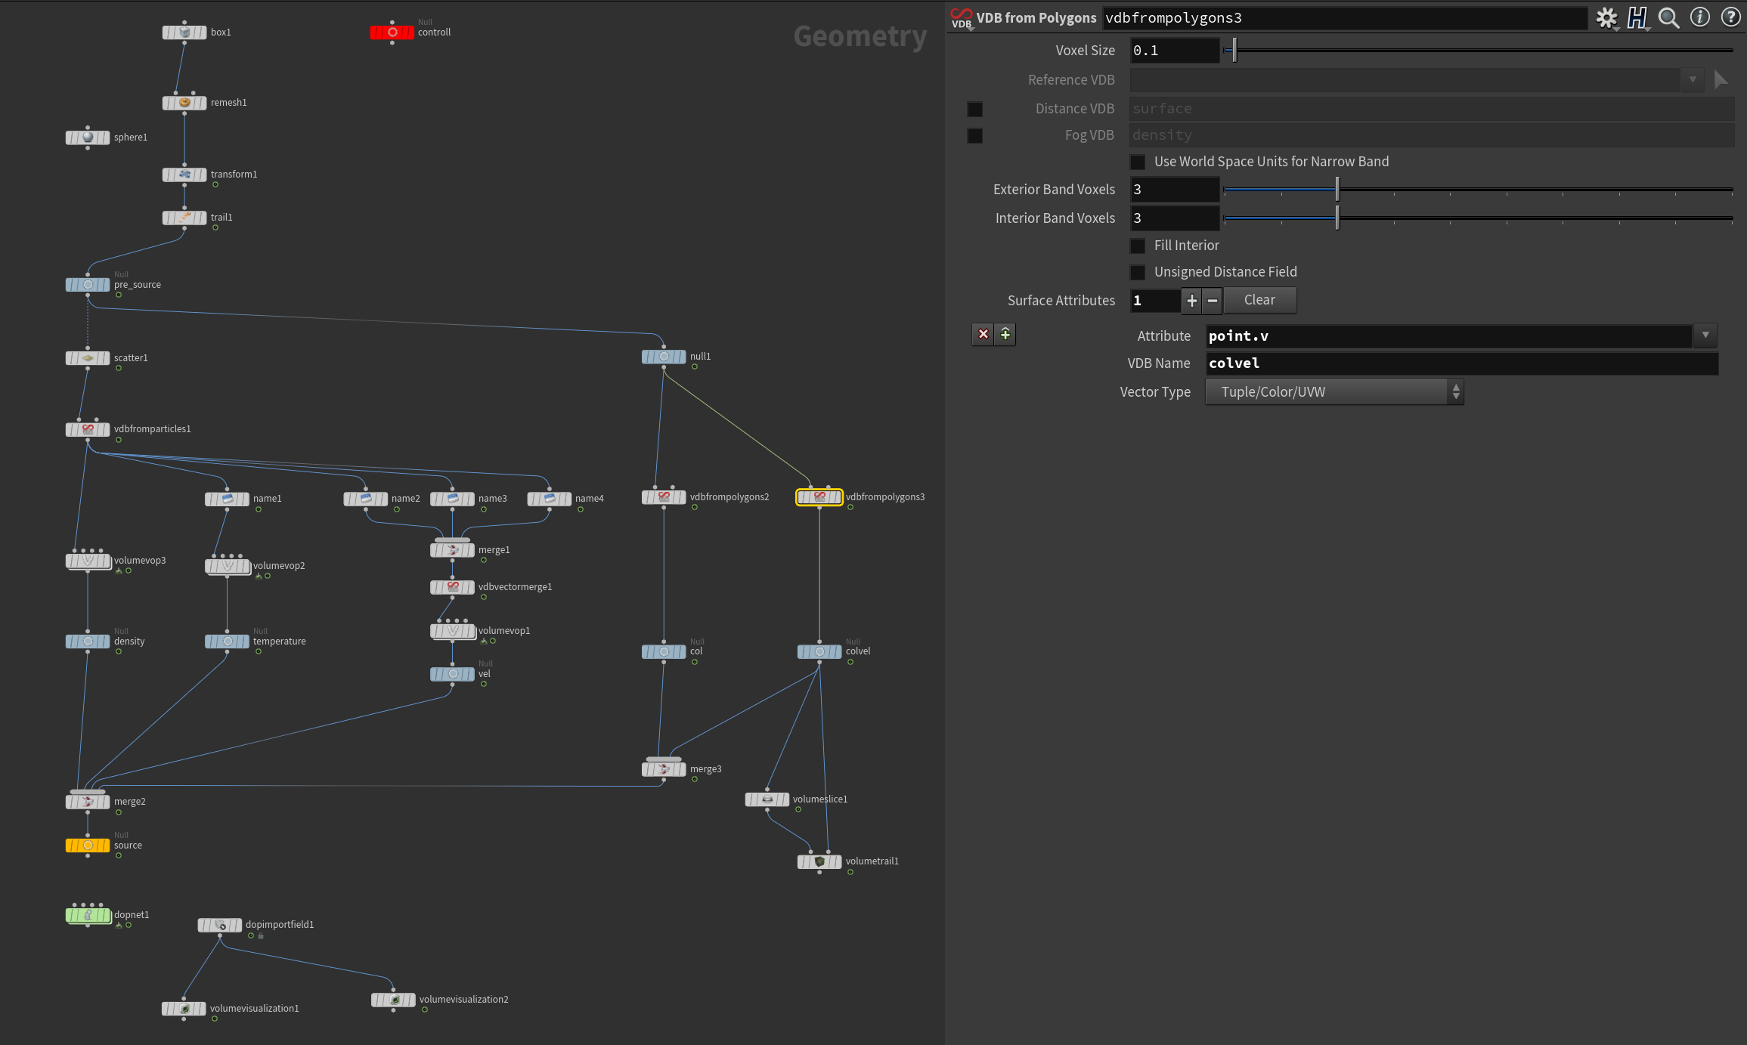Select the vdbfrompolygons3 node icon
The width and height of the screenshot is (1747, 1045).
click(819, 497)
